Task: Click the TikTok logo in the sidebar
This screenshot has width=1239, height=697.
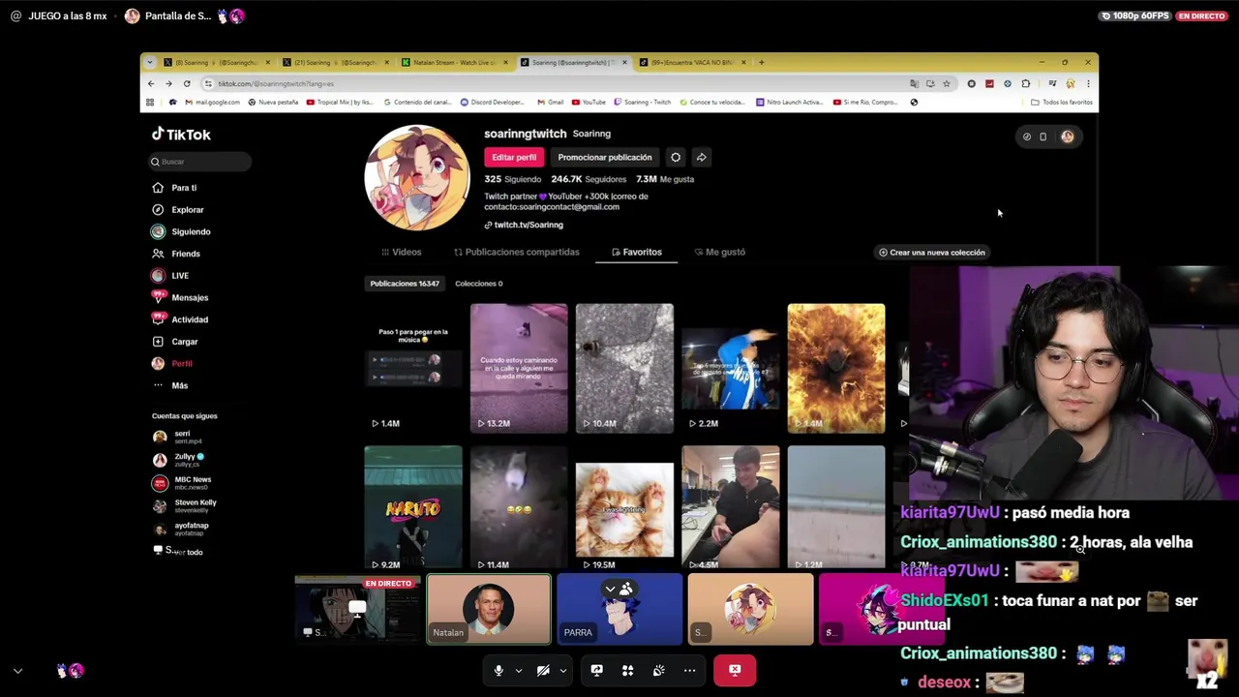Action: pos(181,135)
